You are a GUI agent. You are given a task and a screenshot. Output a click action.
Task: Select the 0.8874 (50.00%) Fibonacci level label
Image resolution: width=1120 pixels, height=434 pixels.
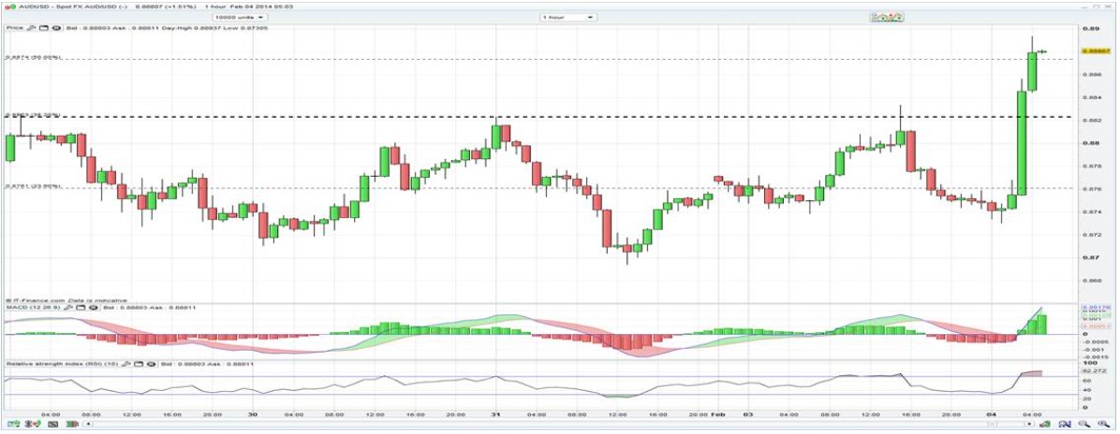click(x=33, y=57)
